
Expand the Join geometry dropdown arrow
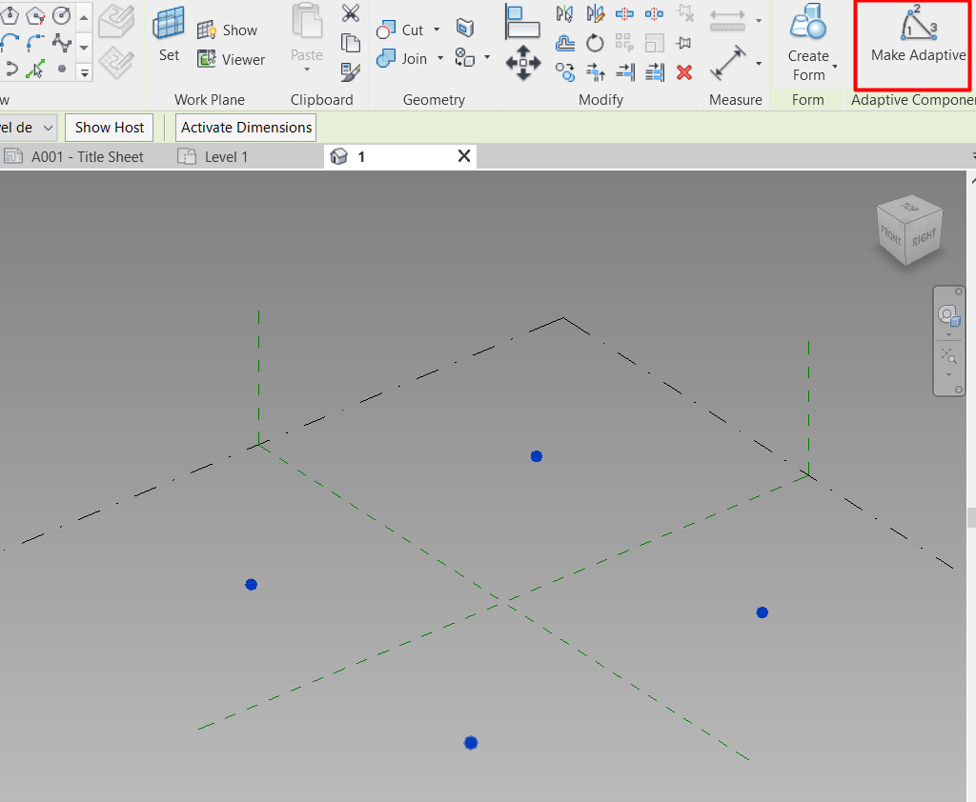tap(440, 58)
